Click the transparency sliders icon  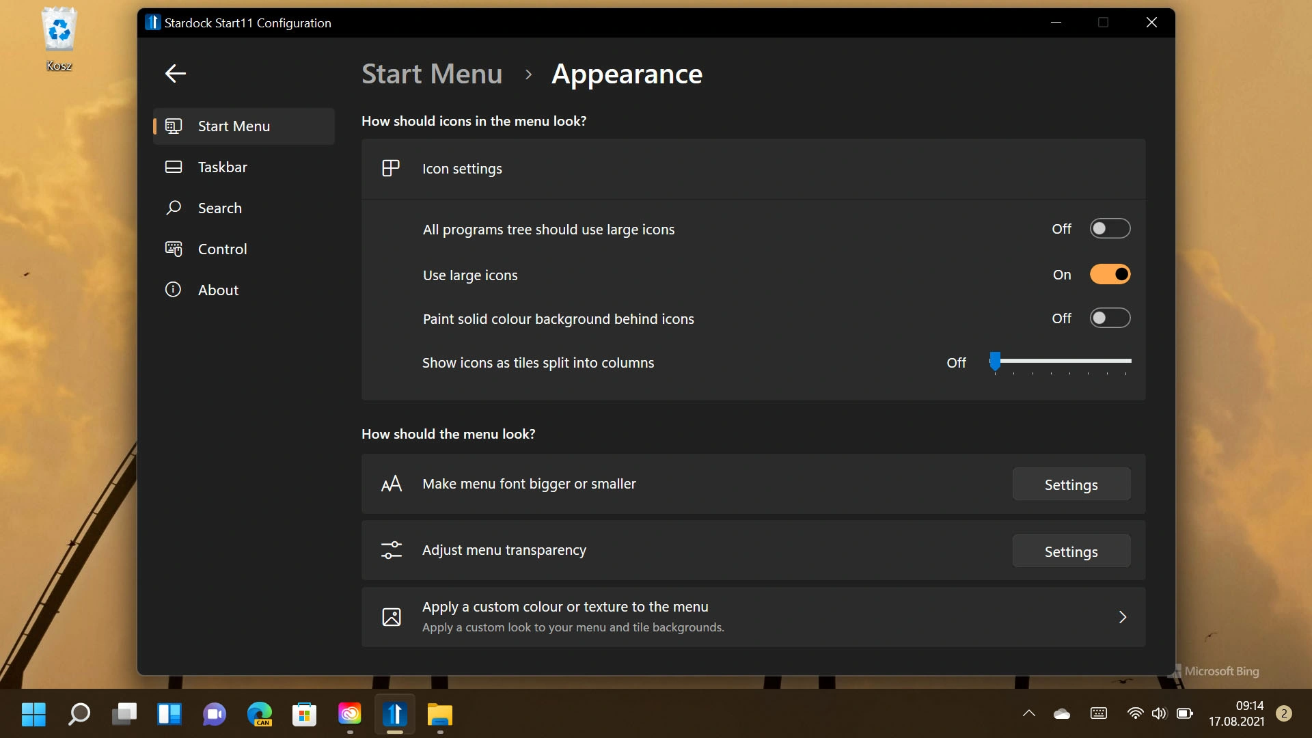pyautogui.click(x=392, y=550)
